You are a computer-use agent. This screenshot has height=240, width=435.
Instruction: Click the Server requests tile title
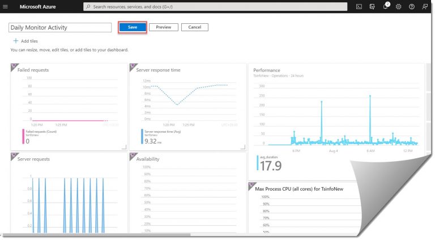[x=33, y=159]
